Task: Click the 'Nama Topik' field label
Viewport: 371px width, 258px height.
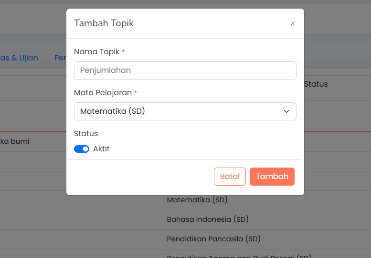Action: (97, 51)
